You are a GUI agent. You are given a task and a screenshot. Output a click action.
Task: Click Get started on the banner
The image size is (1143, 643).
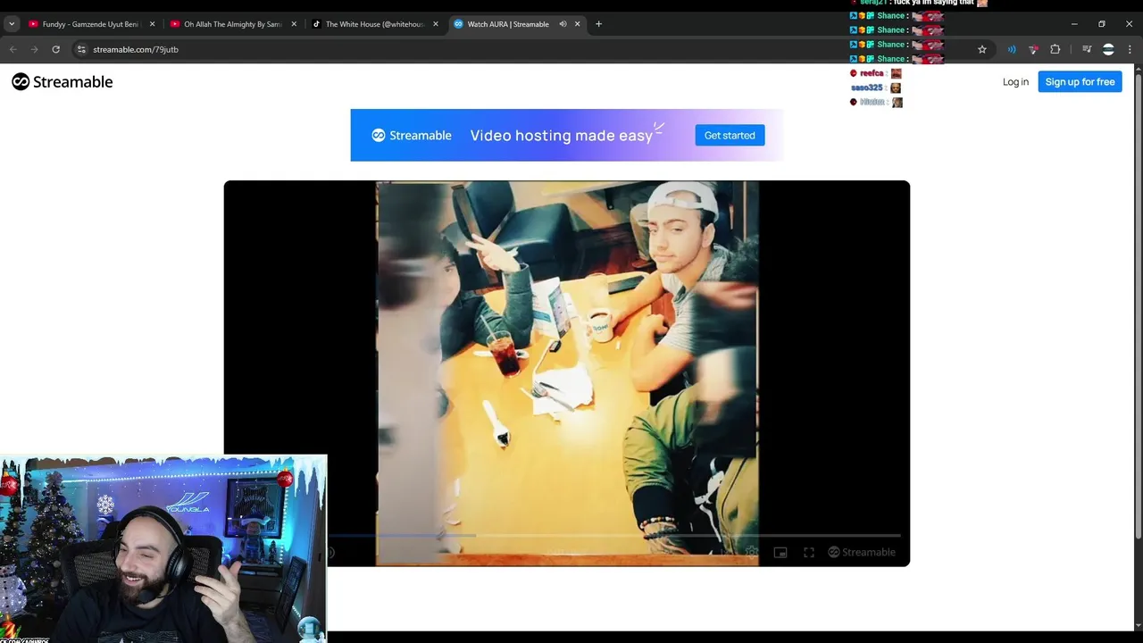[730, 135]
